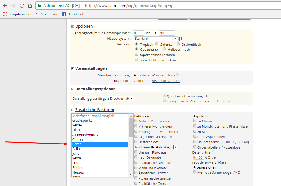Click the Orben percent field 0-150
Image resolution: width=281 pixels, height=186 pixels.
199,157
